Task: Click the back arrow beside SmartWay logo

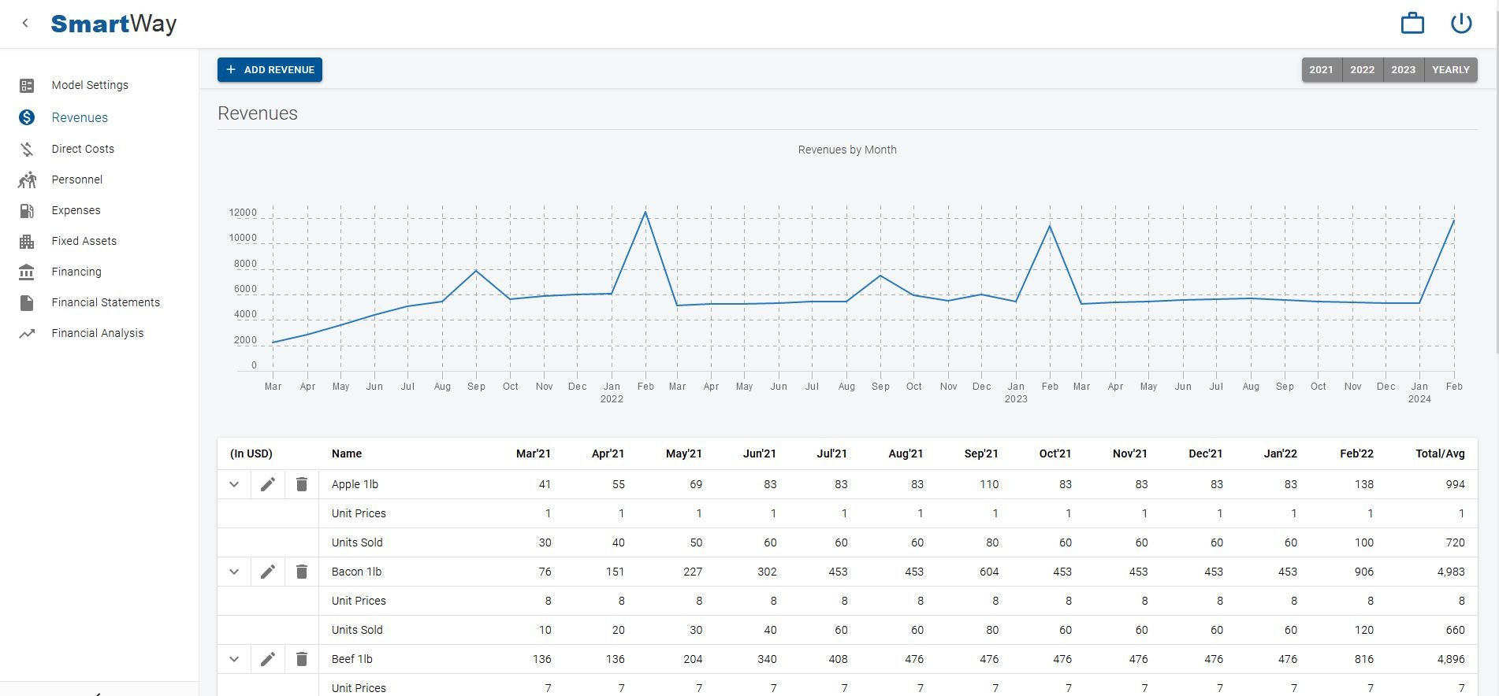Action: [25, 23]
